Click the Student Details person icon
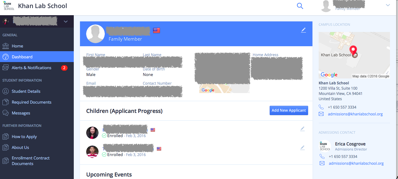 pyautogui.click(x=6, y=91)
